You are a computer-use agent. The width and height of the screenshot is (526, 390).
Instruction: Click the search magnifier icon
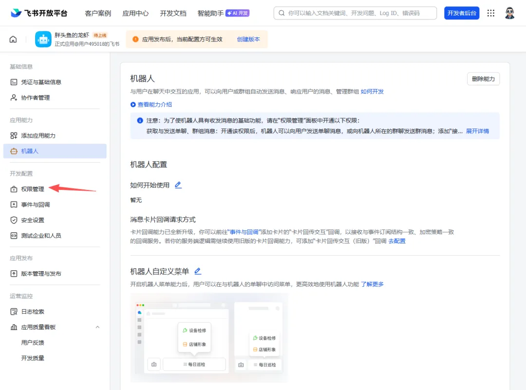(282, 13)
